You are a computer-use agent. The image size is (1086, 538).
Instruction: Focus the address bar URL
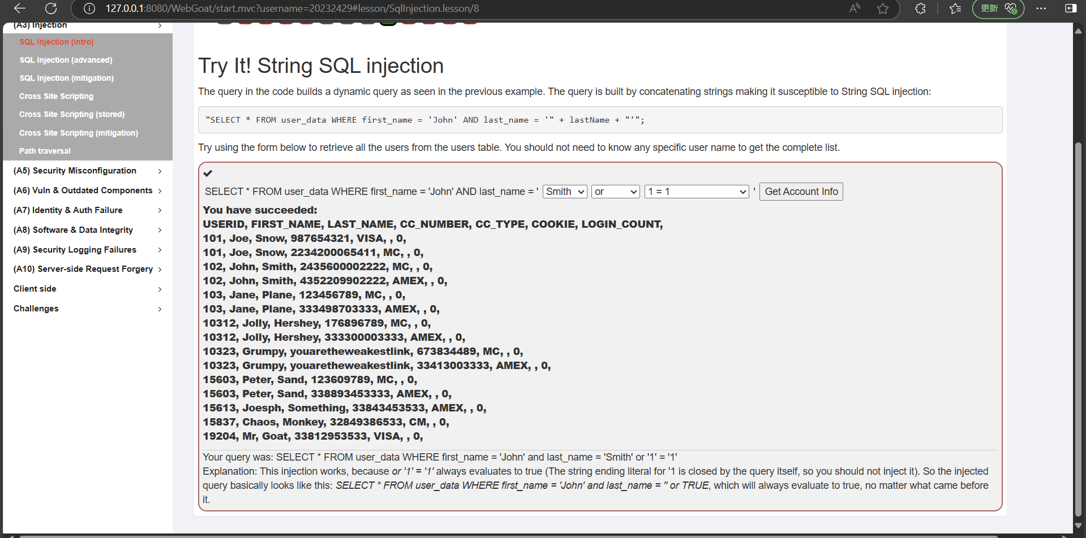point(292,8)
